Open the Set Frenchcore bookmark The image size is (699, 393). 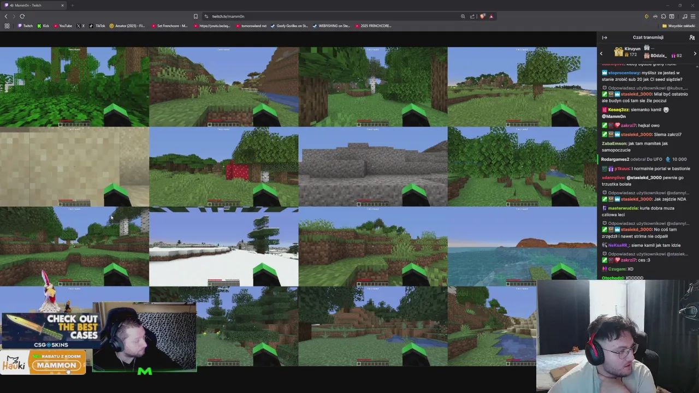point(169,26)
